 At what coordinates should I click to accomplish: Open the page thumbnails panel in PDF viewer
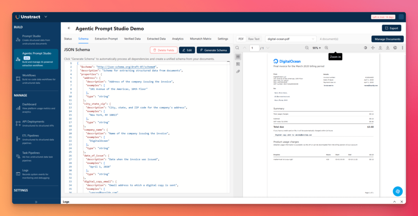[x=238, y=56]
